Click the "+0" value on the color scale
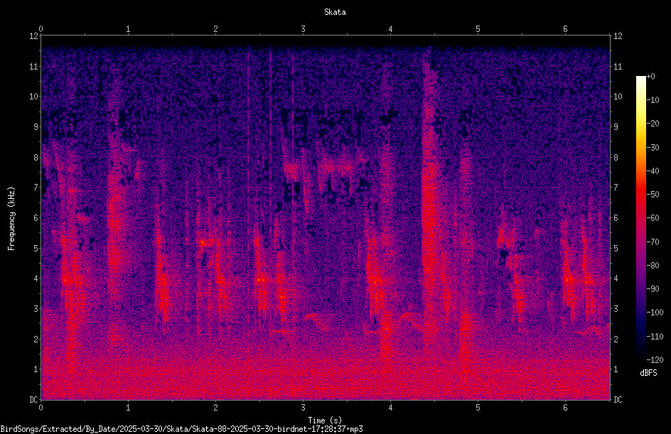 [x=650, y=77]
